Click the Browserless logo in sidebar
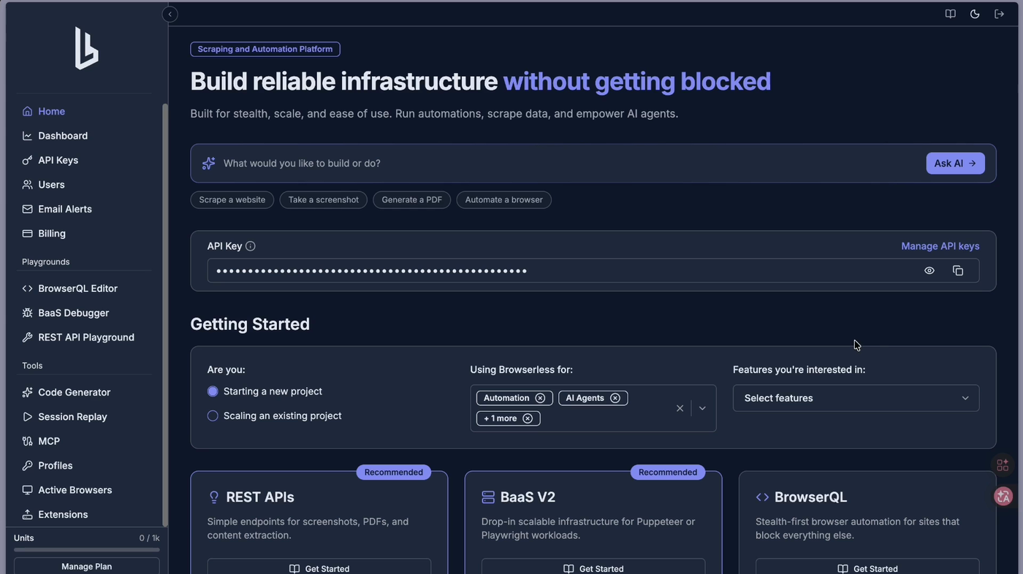The height and width of the screenshot is (574, 1023). [86, 48]
